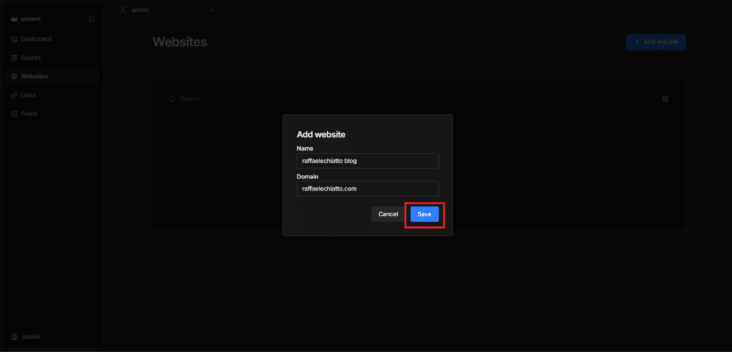Click the Links chain icon
This screenshot has height=352, width=732.
pos(14,95)
